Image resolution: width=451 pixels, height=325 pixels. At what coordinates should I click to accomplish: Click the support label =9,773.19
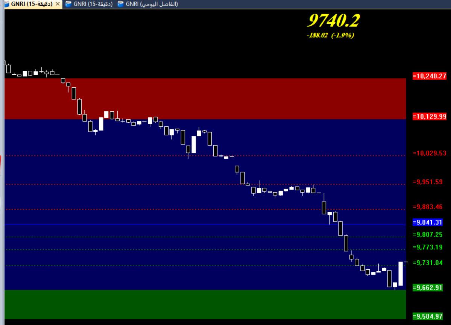point(428,247)
